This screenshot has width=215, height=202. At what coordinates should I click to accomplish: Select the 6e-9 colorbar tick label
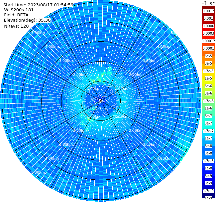pyautogui.click(x=208, y=176)
